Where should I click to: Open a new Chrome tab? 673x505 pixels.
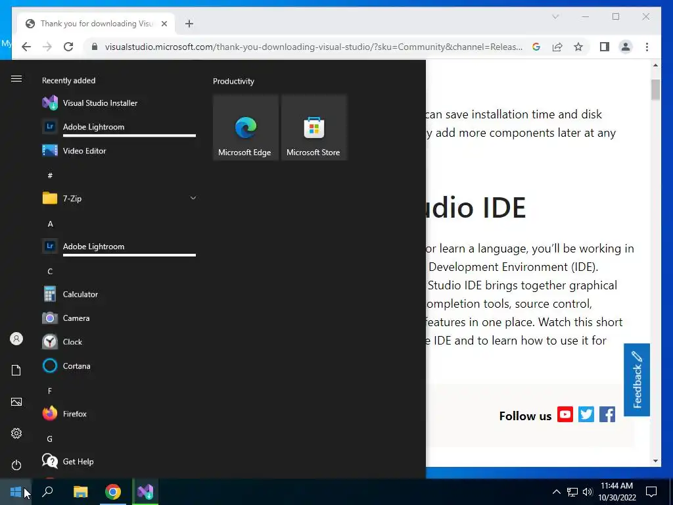tap(189, 24)
